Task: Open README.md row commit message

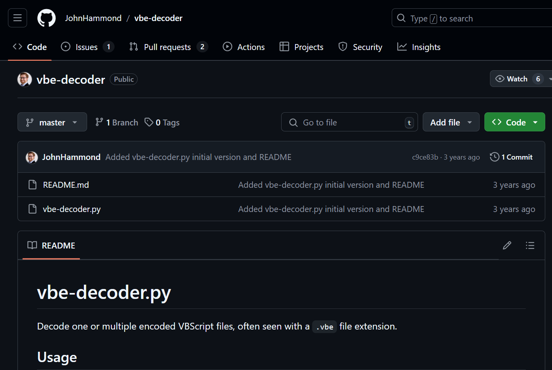Action: tap(331, 185)
